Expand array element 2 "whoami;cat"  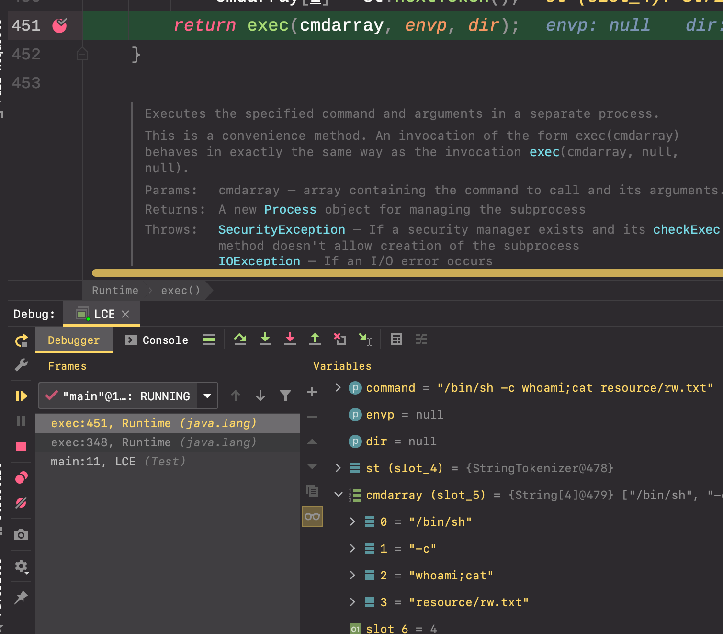[353, 575]
